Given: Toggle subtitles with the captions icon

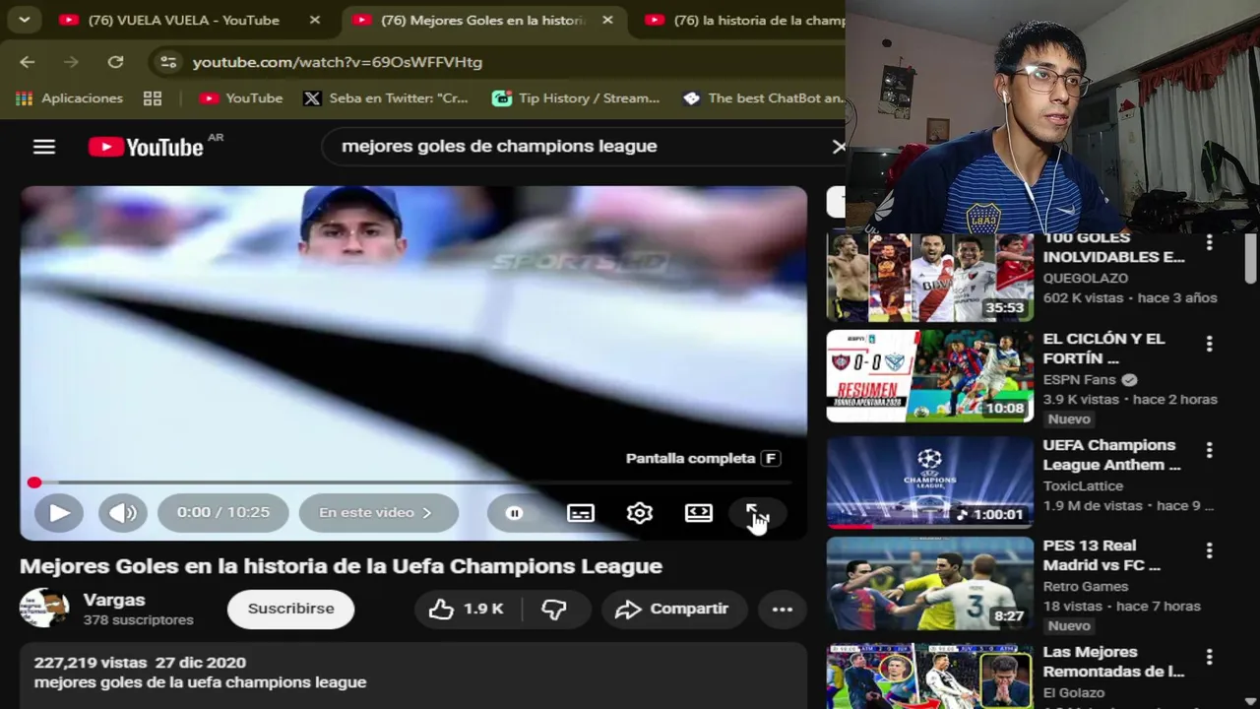Looking at the screenshot, I should point(580,512).
